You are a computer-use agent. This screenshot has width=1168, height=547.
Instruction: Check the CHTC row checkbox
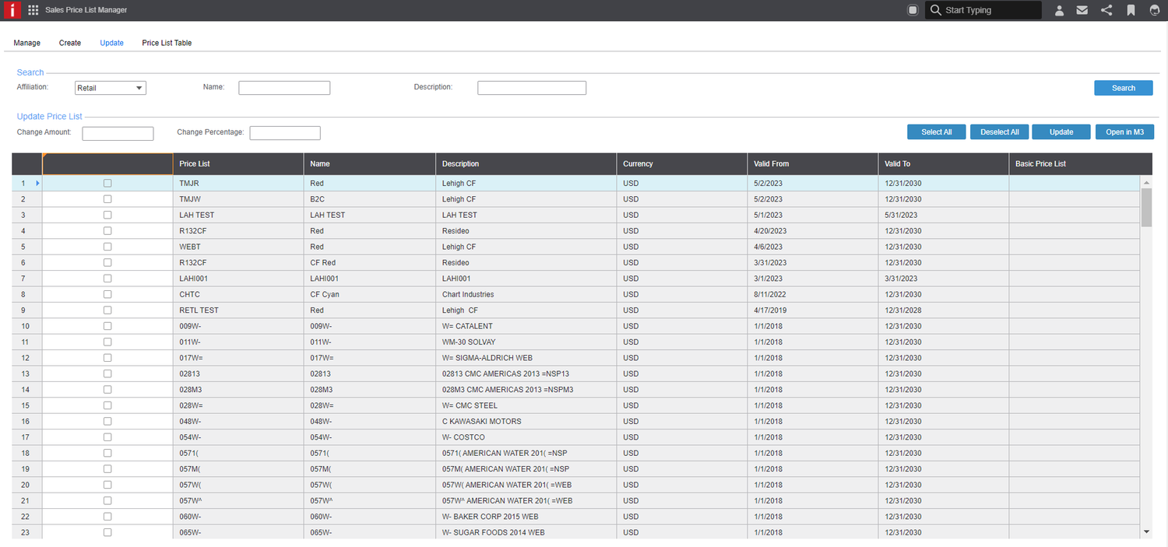(107, 294)
